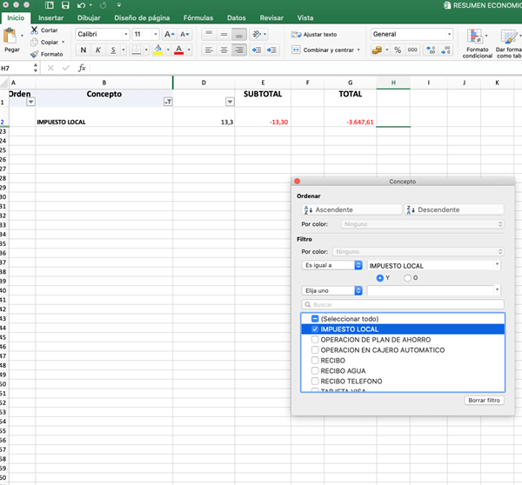522x485 pixels.
Task: Sort with the Ascendente button
Action: click(339, 209)
